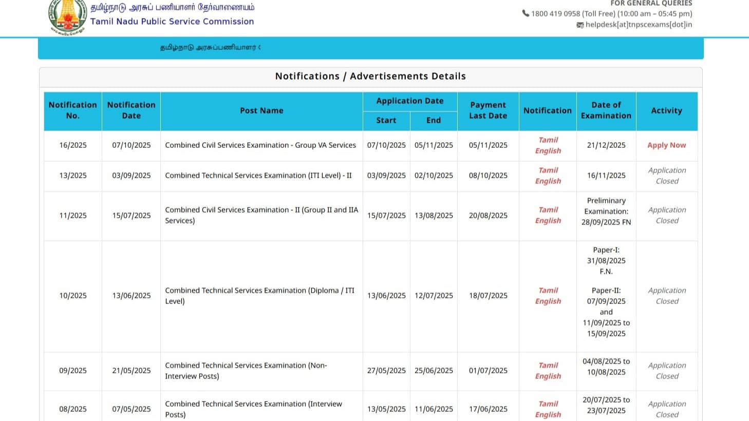Click the scrolling Tamil marquee text in blue banner
Viewport: 749px width, 421px height.
(210, 48)
